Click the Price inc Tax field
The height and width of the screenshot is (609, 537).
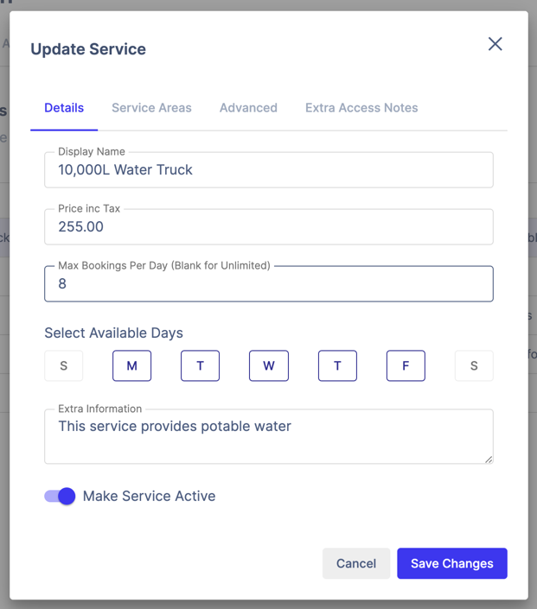coord(268,227)
